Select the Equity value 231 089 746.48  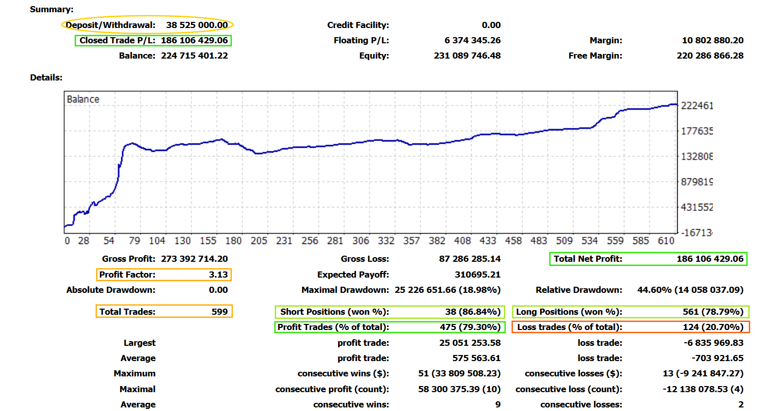pos(467,56)
